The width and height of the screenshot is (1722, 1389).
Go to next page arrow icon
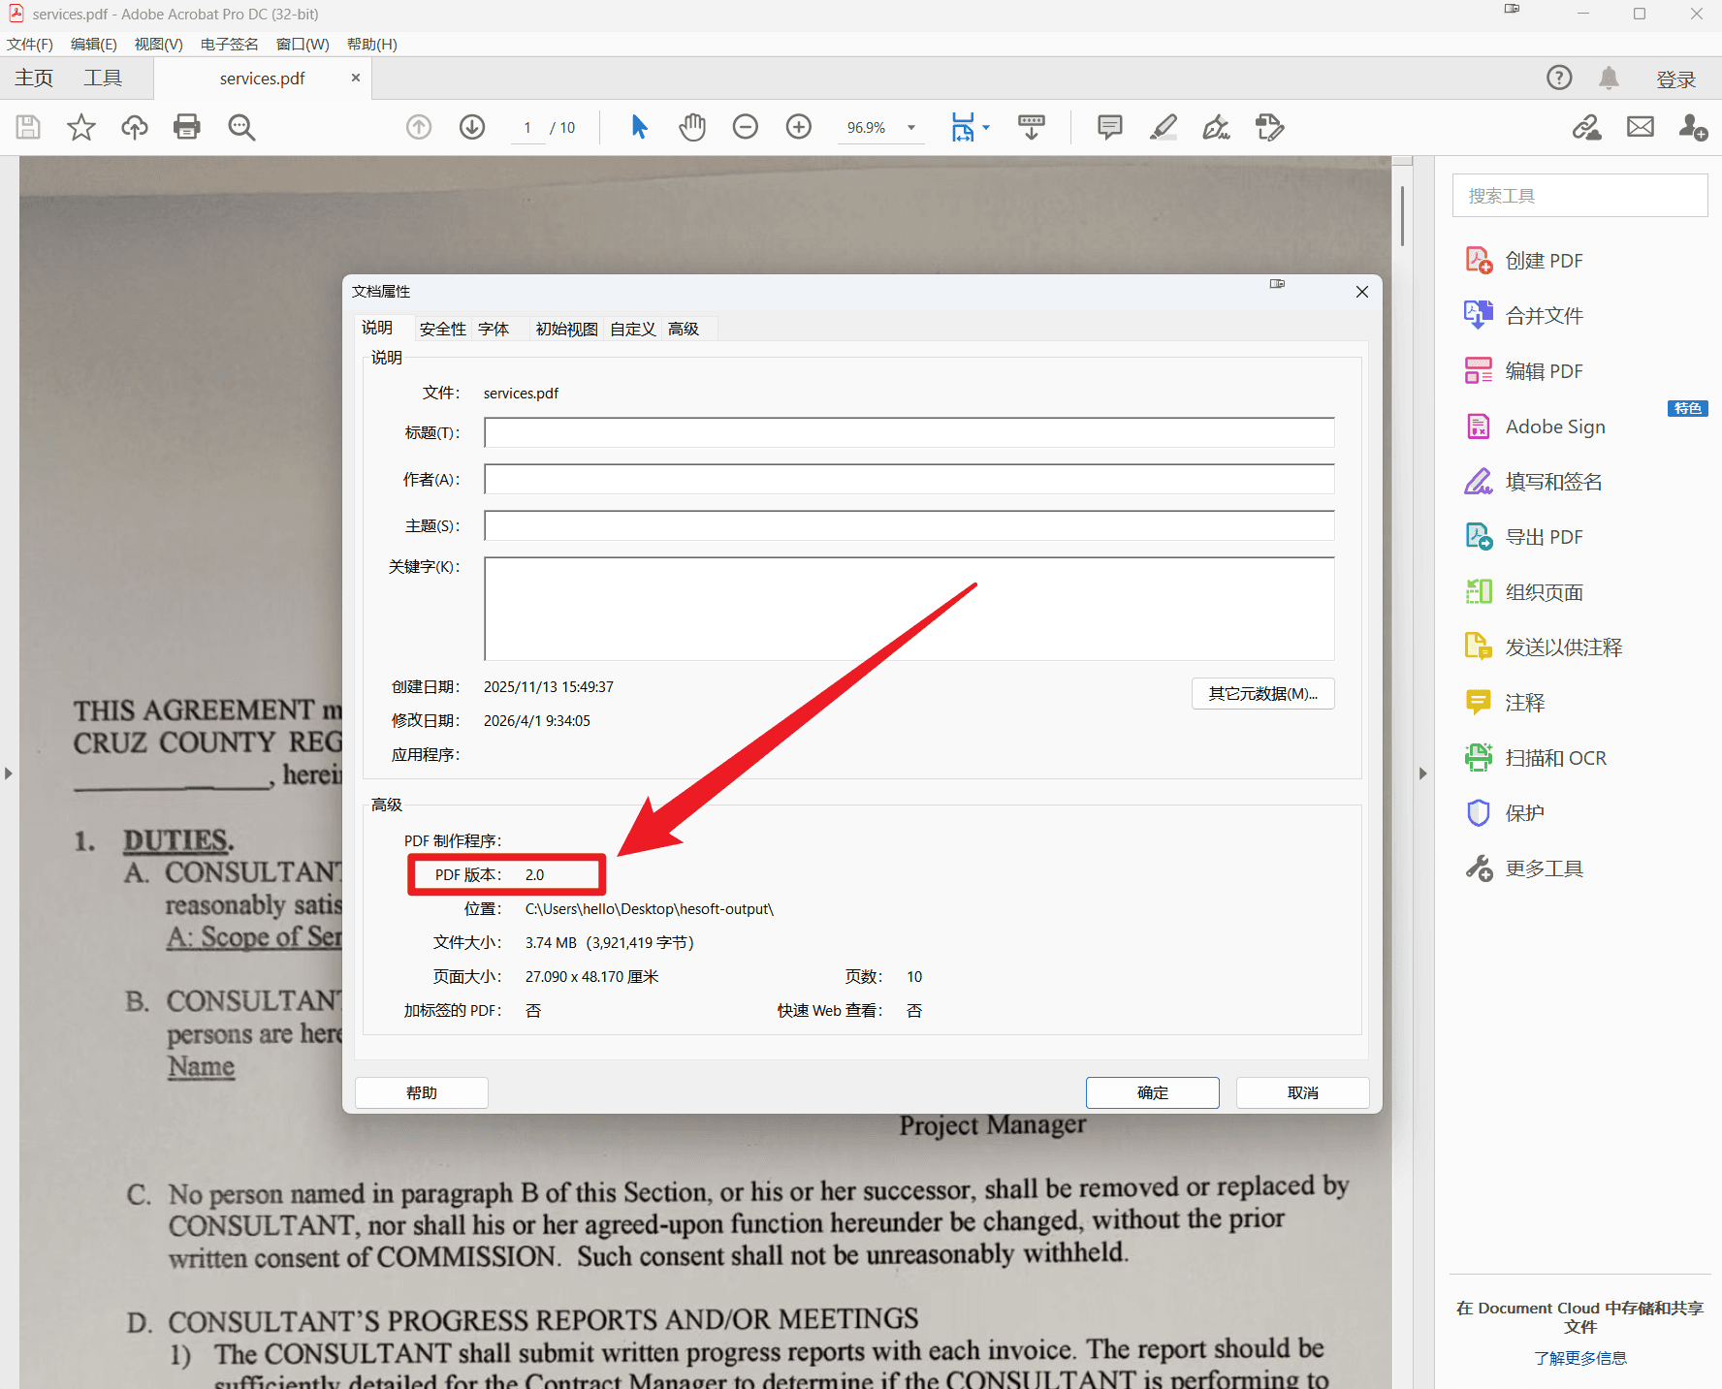coord(472,127)
